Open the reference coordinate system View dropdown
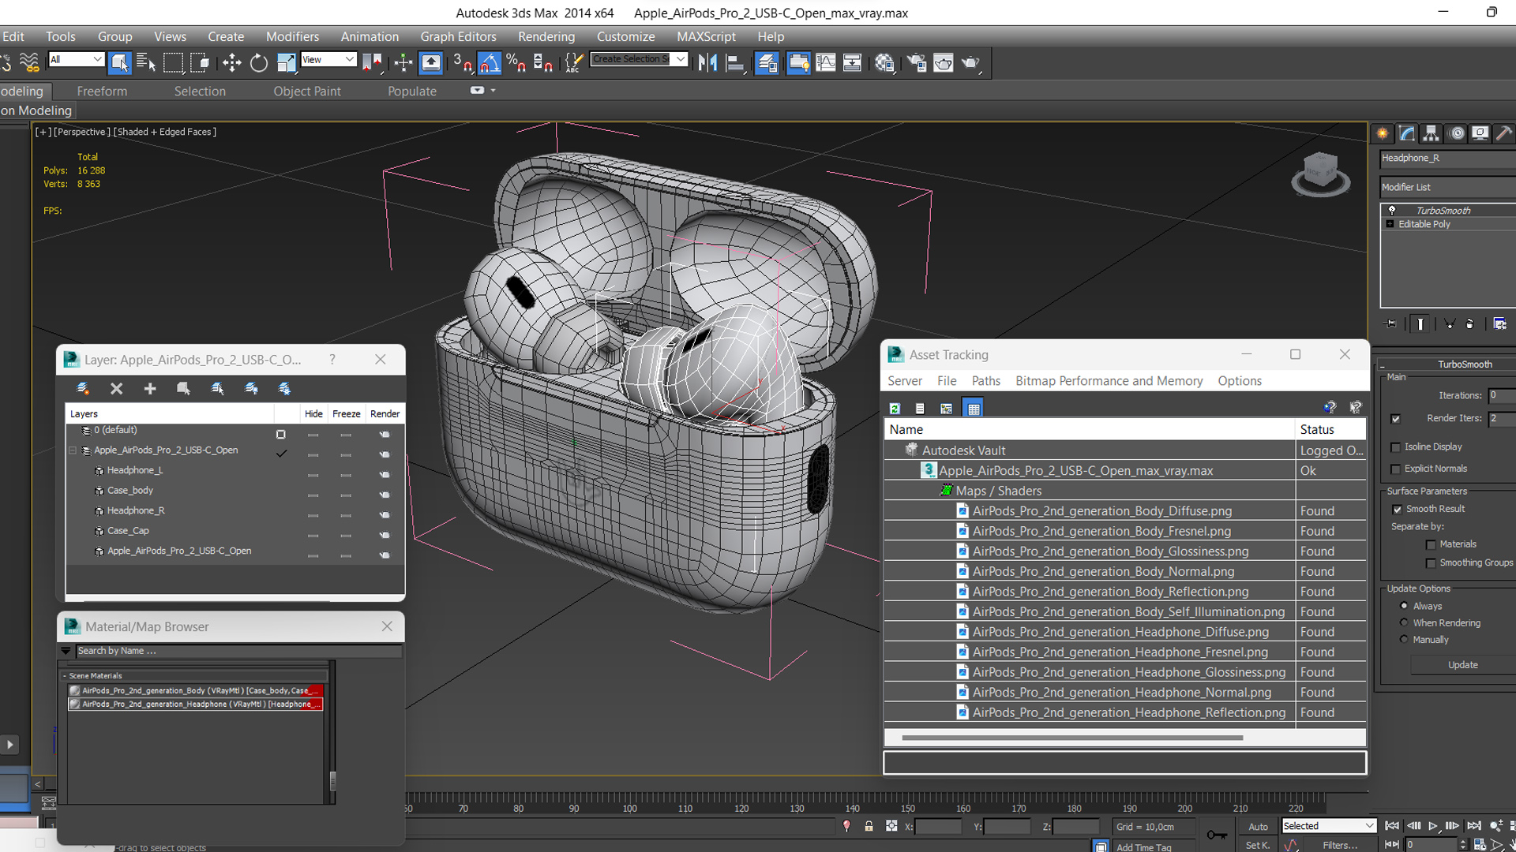The height and width of the screenshot is (852, 1516). pos(328,59)
